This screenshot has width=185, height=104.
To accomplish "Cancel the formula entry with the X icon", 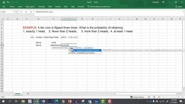I will [x=21, y=12].
